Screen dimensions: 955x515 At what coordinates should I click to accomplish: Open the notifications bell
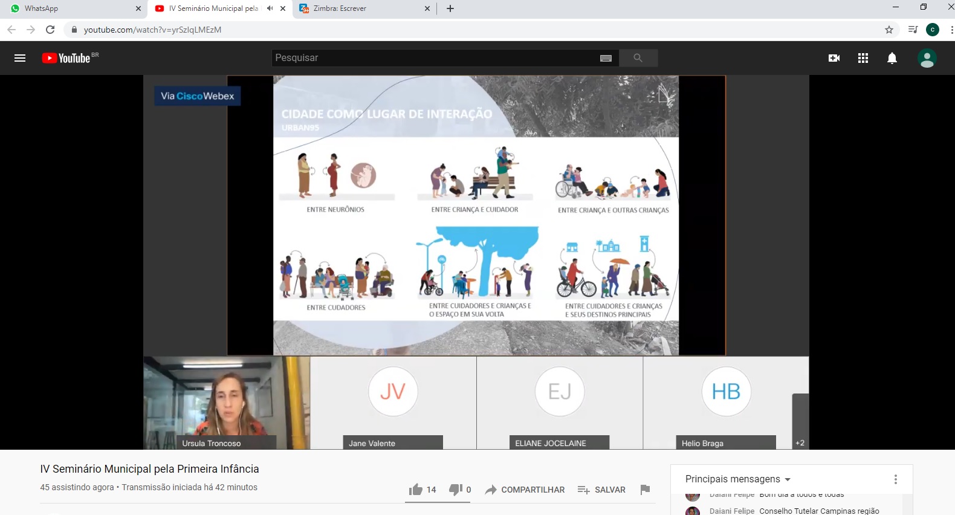[892, 58]
